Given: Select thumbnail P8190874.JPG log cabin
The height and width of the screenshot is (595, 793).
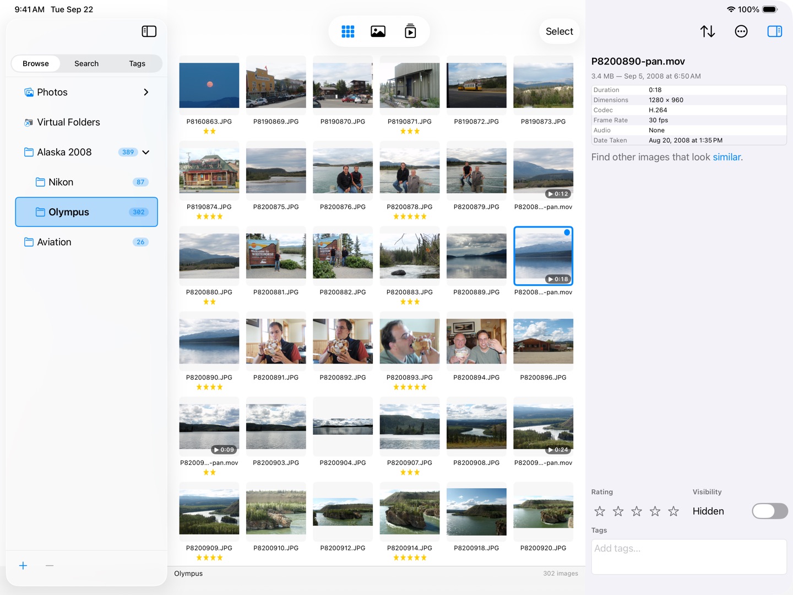Looking at the screenshot, I should pos(209,171).
